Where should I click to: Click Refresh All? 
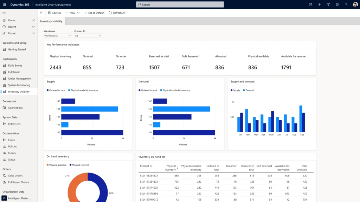[118, 13]
